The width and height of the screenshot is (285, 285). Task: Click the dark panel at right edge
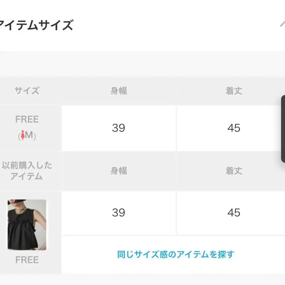tap(283, 129)
